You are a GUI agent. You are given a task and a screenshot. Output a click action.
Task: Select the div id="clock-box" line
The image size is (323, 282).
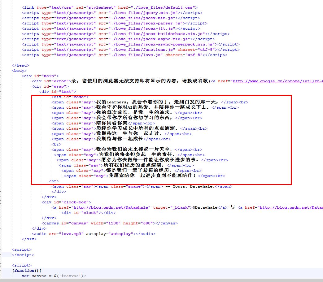[x=66, y=202]
